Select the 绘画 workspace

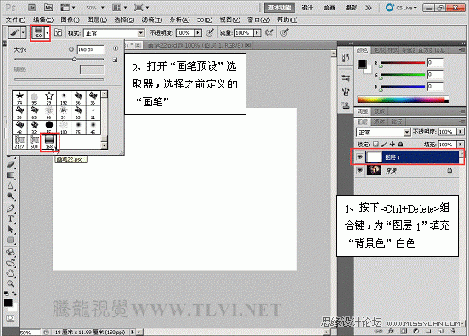click(x=329, y=8)
